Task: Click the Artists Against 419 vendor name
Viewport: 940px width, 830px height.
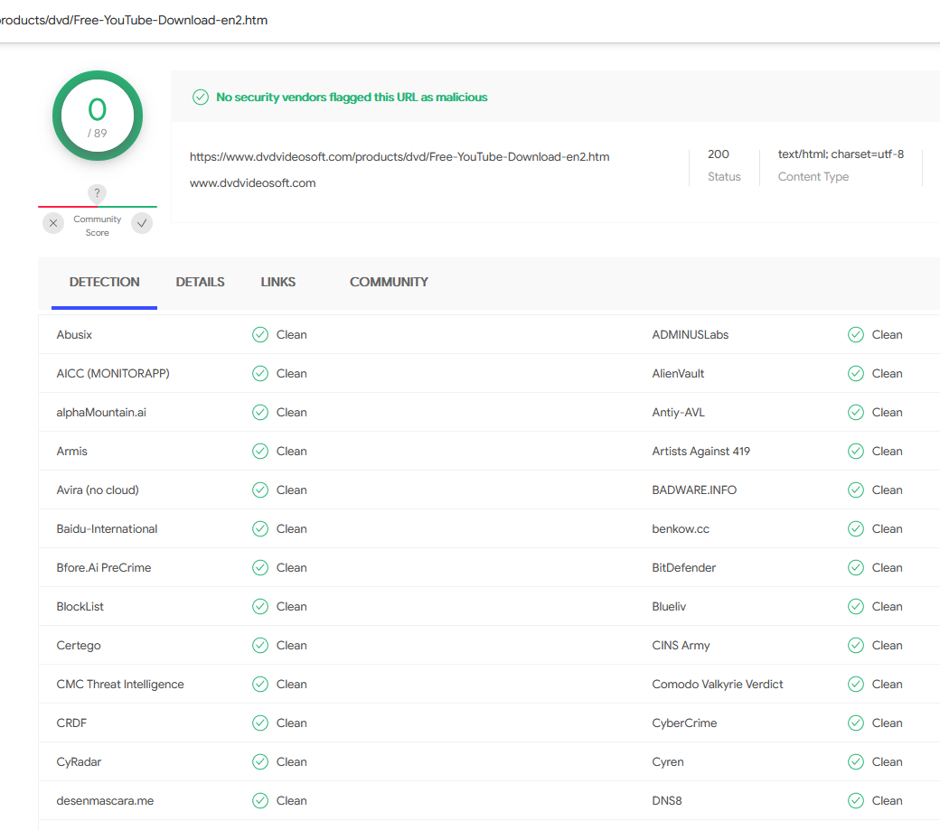Action: (700, 451)
